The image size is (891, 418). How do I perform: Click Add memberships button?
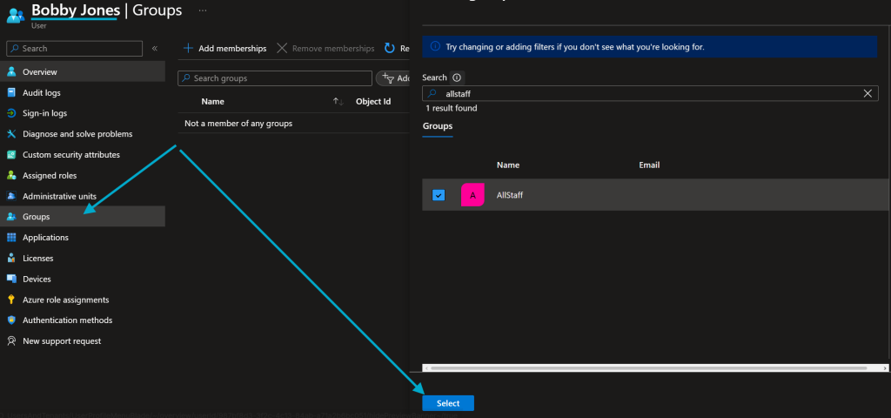pyautogui.click(x=224, y=49)
